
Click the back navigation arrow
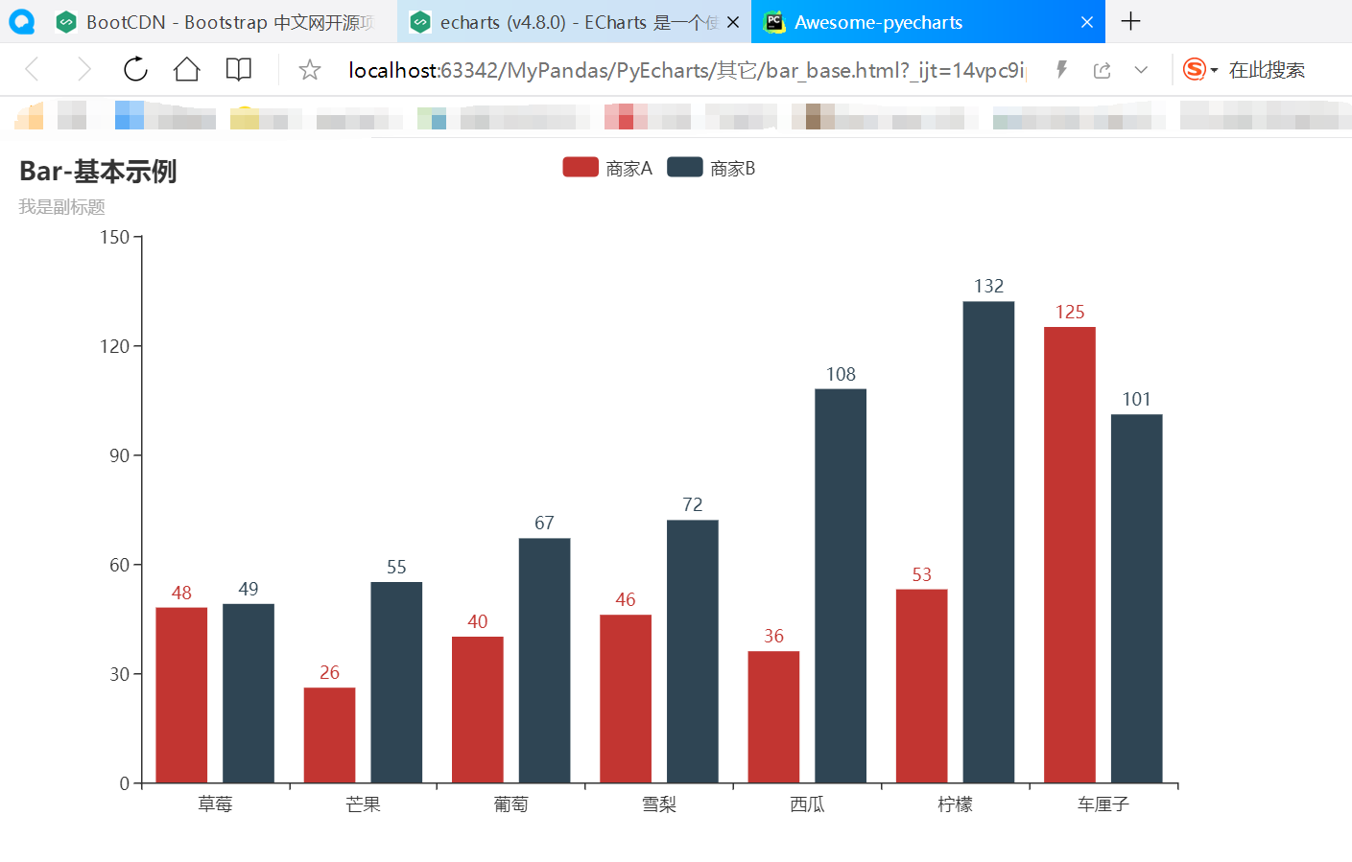31,69
